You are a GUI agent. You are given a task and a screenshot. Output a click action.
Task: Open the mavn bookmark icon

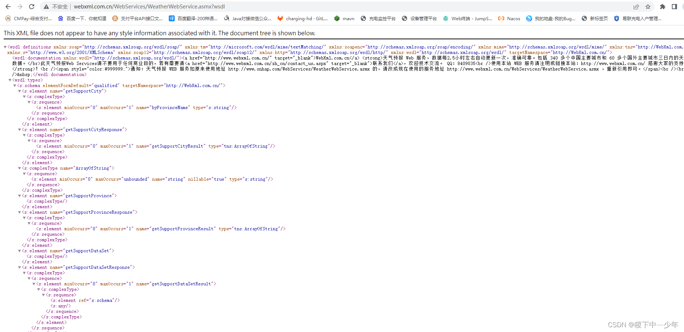pyautogui.click(x=337, y=18)
